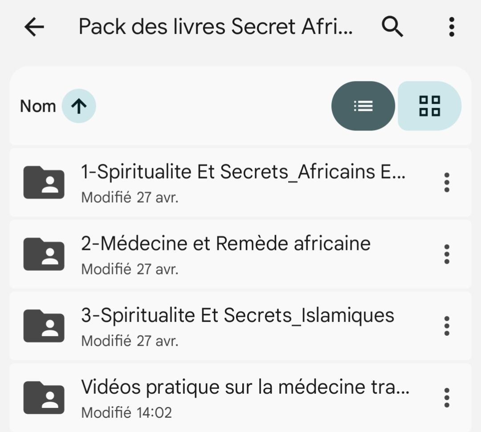
Task: Switch to grid view
Action: point(429,106)
